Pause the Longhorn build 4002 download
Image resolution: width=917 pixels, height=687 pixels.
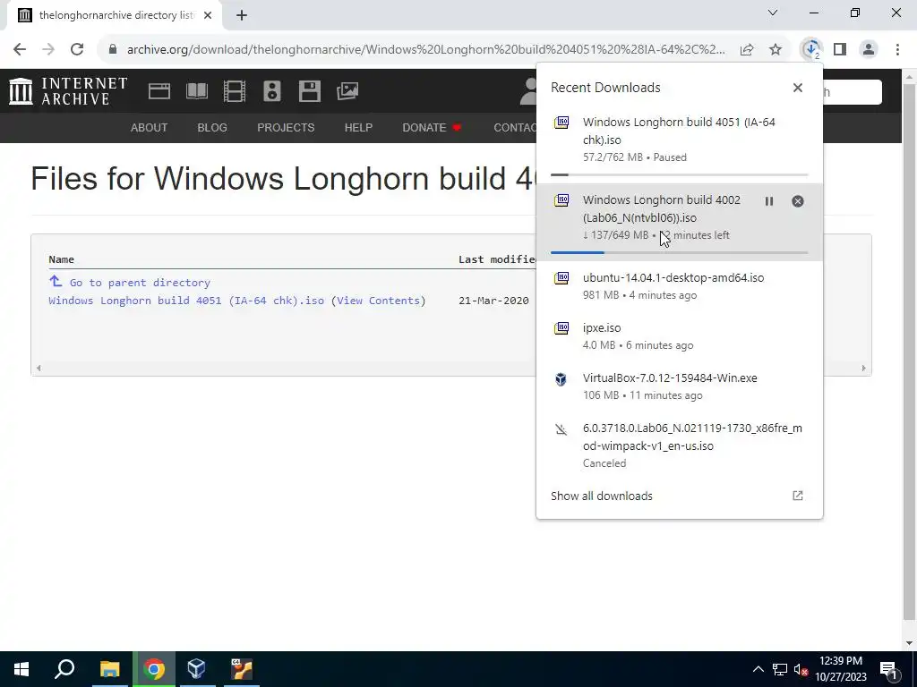point(769,201)
